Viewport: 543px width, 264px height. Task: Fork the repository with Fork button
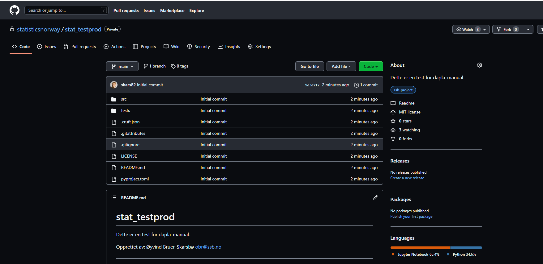pyautogui.click(x=508, y=29)
